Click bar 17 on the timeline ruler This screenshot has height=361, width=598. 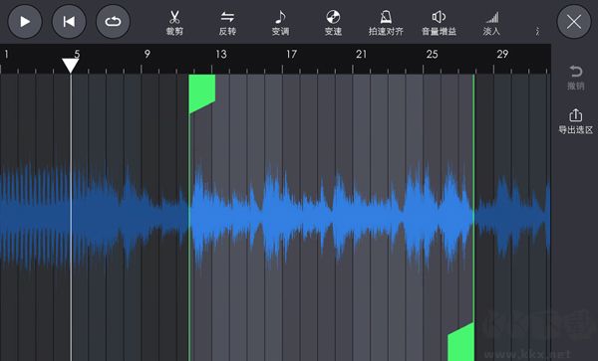291,55
